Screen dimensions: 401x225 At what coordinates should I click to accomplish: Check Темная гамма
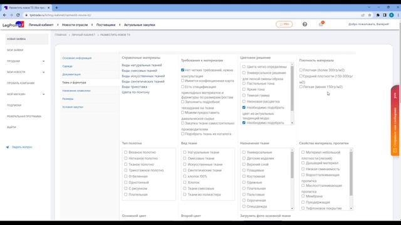click(x=244, y=95)
